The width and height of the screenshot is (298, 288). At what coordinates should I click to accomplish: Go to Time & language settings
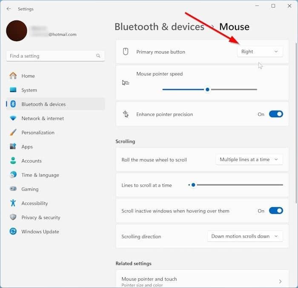(x=40, y=175)
